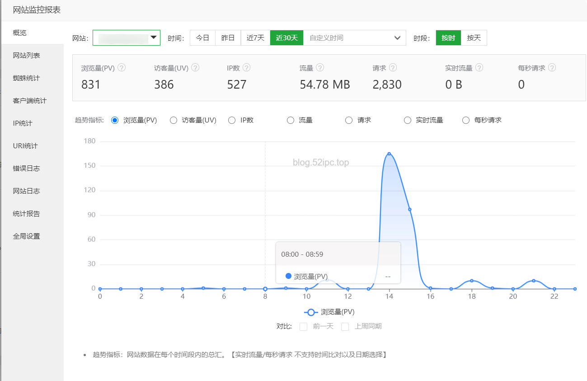Open 网站日志 in sidebar
Screen dimensions: 587x381
(32, 191)
